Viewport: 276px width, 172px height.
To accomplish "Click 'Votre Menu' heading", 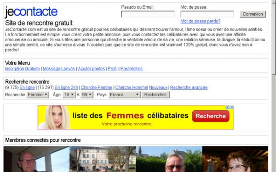I will click(17, 63).
